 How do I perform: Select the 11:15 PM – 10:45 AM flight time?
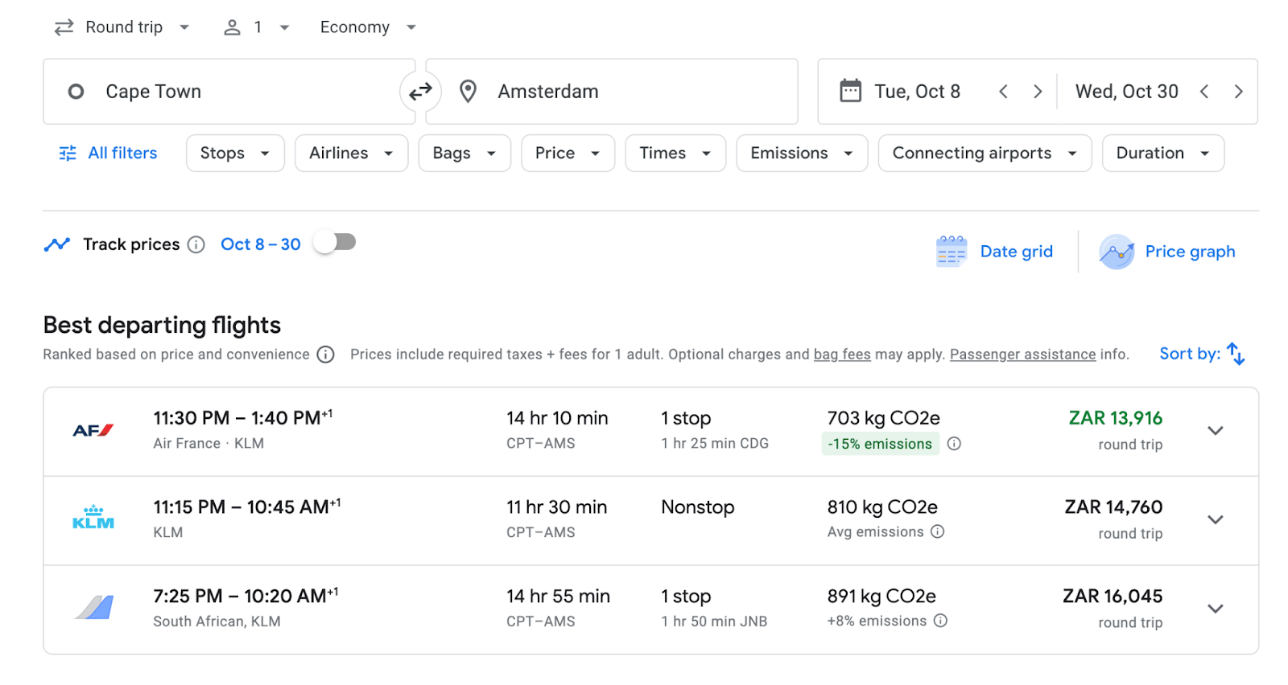pos(247,507)
